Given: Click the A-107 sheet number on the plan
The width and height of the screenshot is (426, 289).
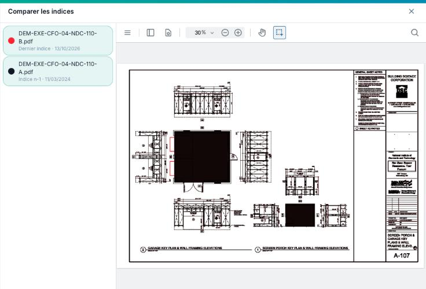Looking at the screenshot, I should pos(402,255).
